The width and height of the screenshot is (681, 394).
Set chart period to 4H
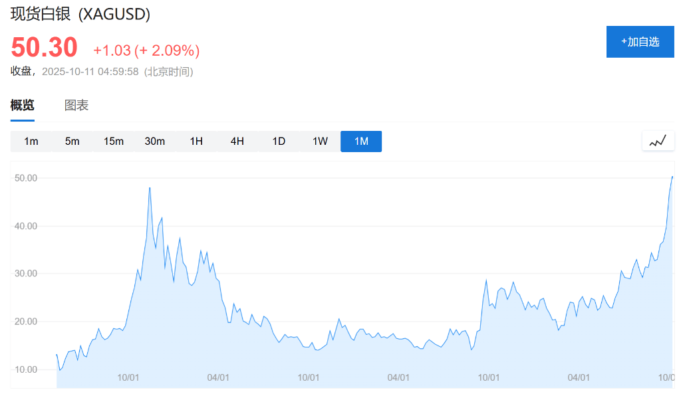coord(237,141)
